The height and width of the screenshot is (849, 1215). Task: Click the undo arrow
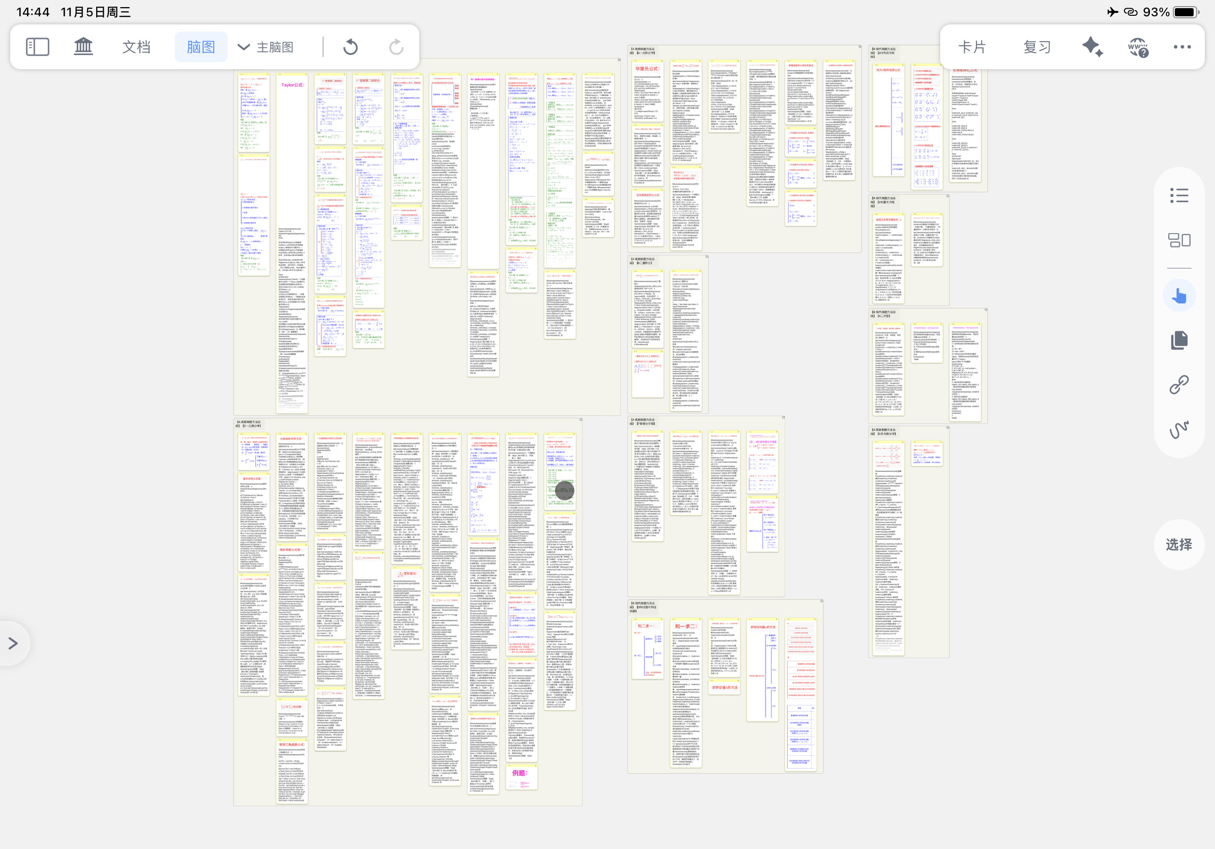pos(351,47)
